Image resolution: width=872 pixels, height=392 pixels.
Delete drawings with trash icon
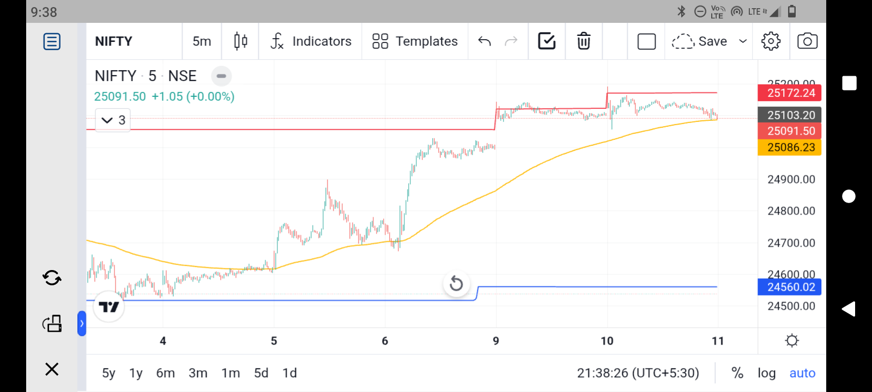(x=584, y=41)
